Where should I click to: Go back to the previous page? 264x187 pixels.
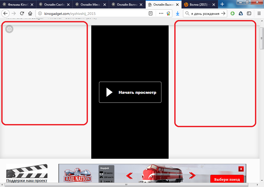pos(5,13)
